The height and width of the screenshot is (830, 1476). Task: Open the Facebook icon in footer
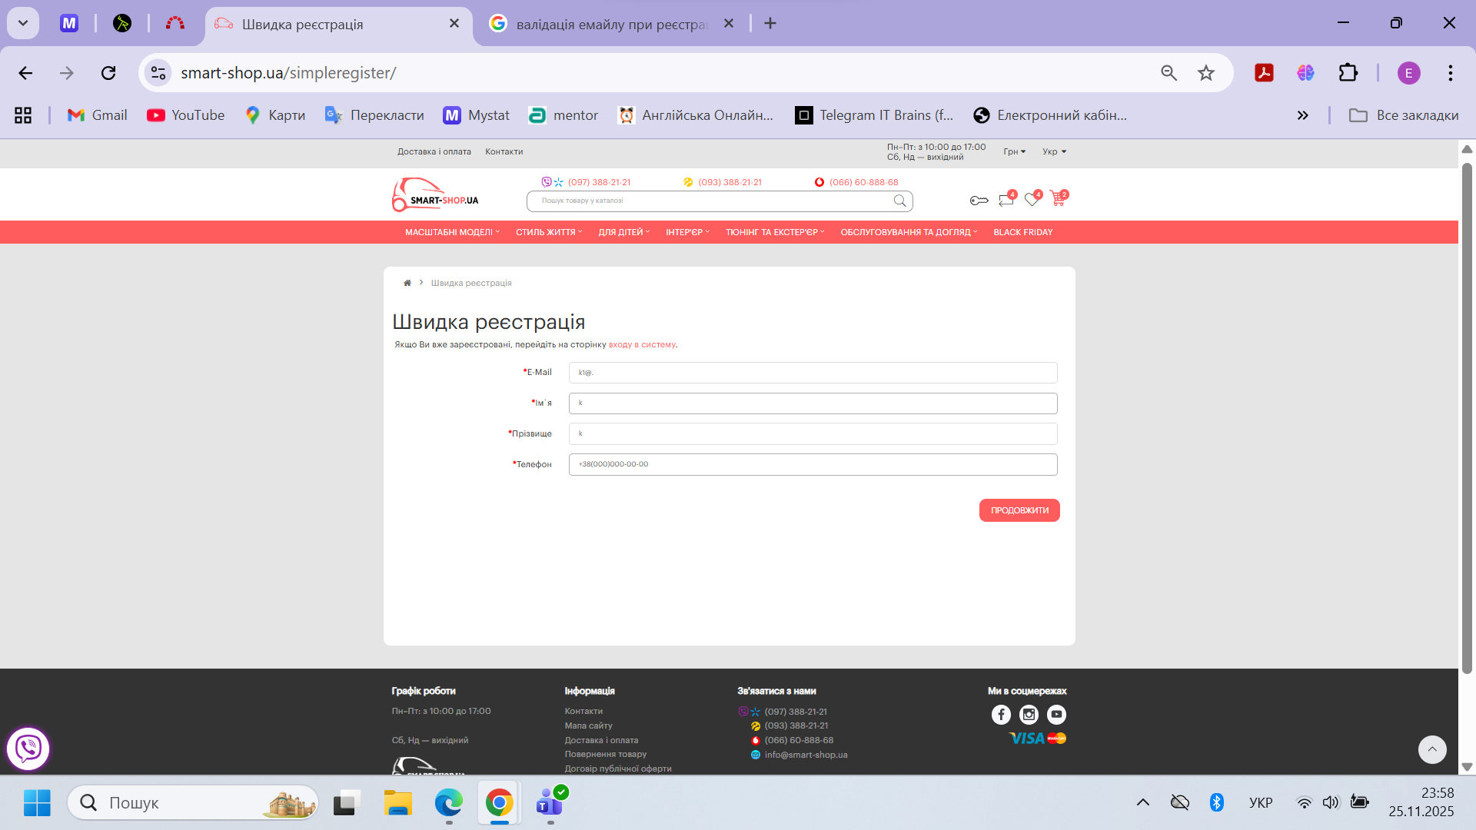pyautogui.click(x=1001, y=715)
